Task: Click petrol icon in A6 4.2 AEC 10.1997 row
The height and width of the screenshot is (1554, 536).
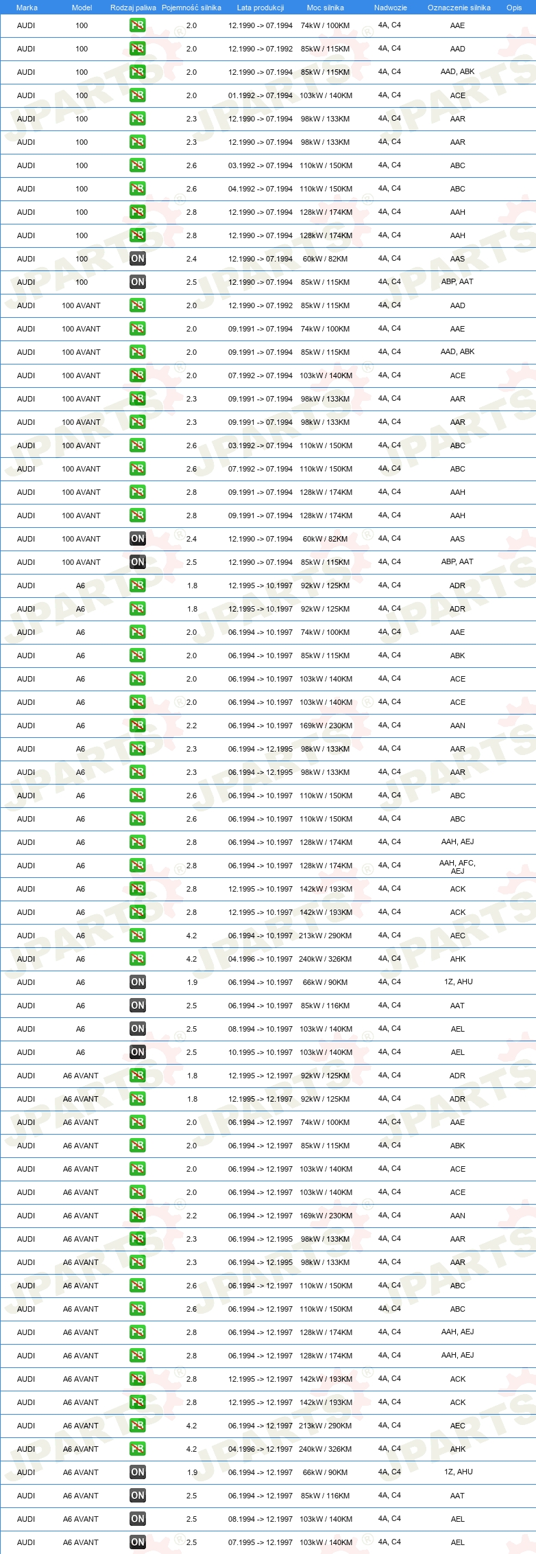Action: coord(138,936)
